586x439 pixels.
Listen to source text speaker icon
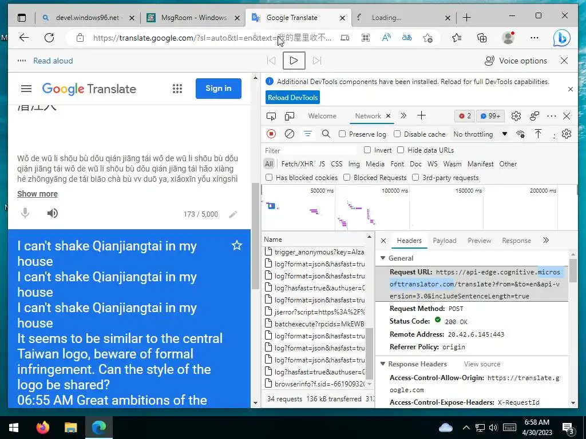click(x=52, y=213)
